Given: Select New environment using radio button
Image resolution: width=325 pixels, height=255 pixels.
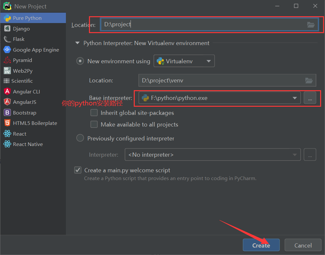Looking at the screenshot, I should pyautogui.click(x=80, y=61).
